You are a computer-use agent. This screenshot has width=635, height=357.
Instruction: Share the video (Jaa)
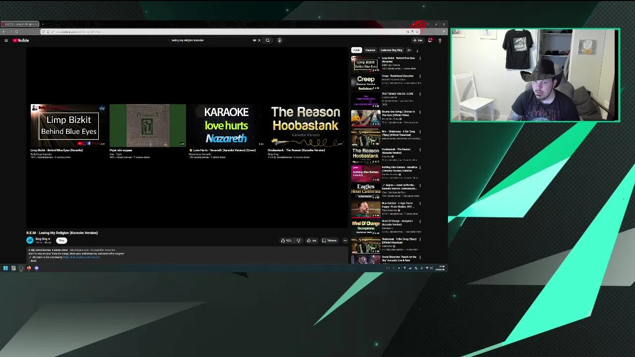tap(311, 240)
